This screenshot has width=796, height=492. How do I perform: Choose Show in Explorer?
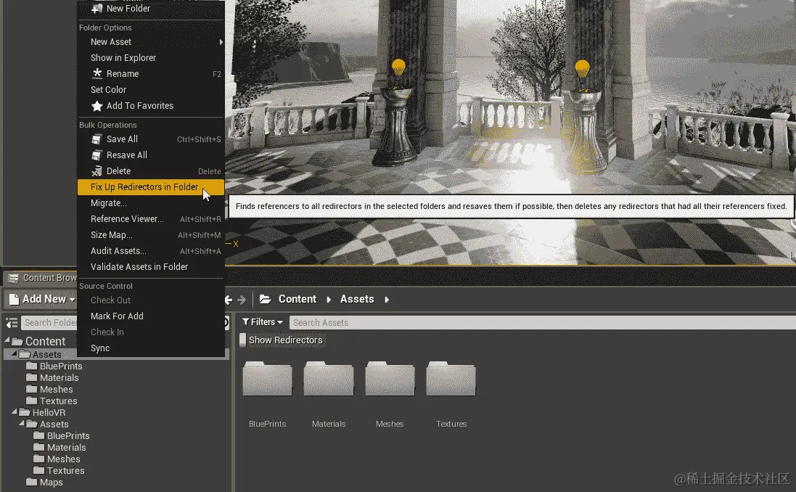point(151,58)
